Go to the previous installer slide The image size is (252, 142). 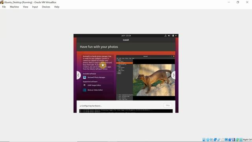[78, 75]
